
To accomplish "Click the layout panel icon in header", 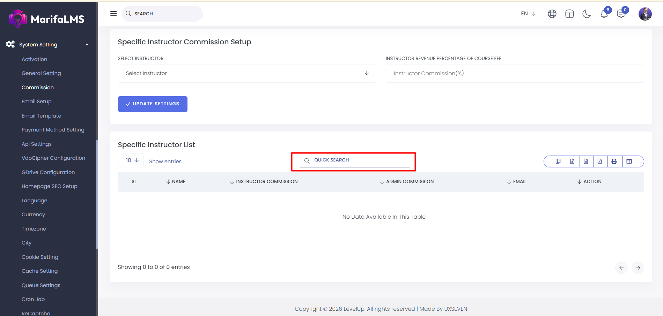I will click(569, 14).
